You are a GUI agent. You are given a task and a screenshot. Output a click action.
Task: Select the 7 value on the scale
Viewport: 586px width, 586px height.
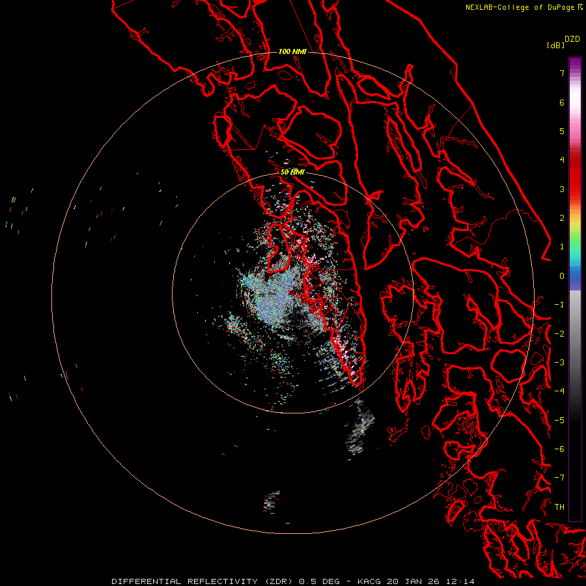562,73
